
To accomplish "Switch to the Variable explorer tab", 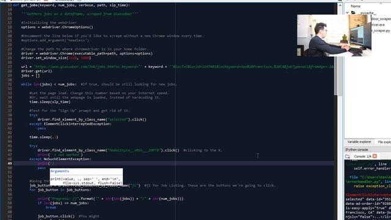I will click(359, 142).
